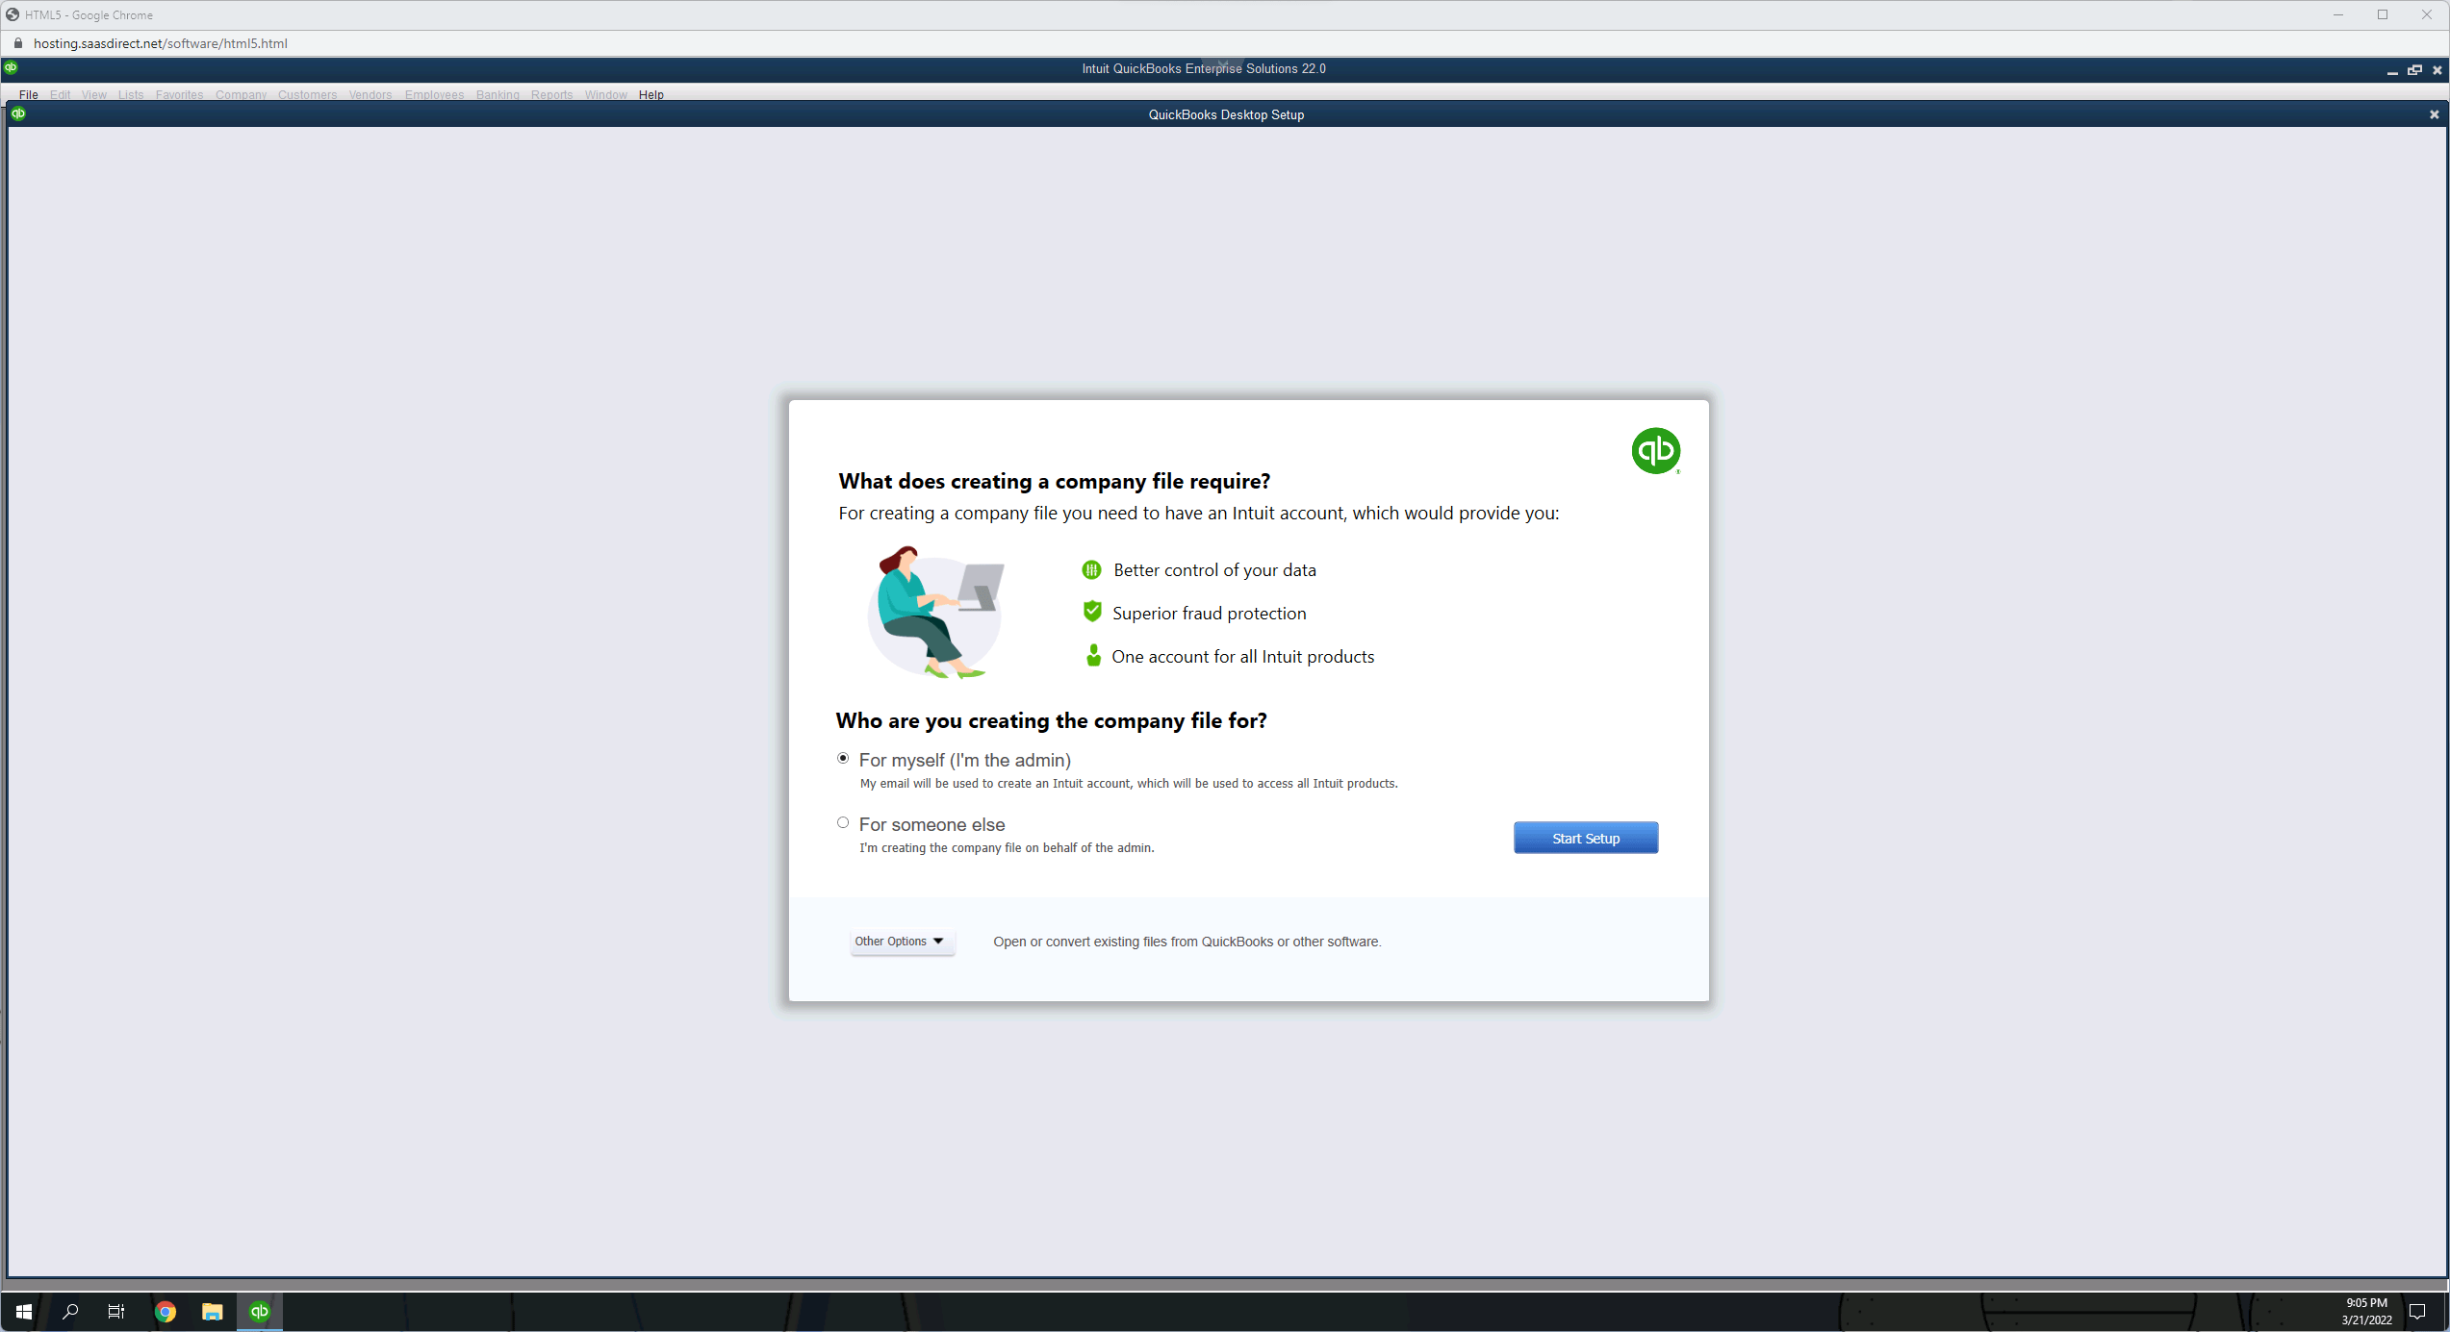
Task: Click the 'For myself (I'm the admin)' label
Action: (964, 760)
